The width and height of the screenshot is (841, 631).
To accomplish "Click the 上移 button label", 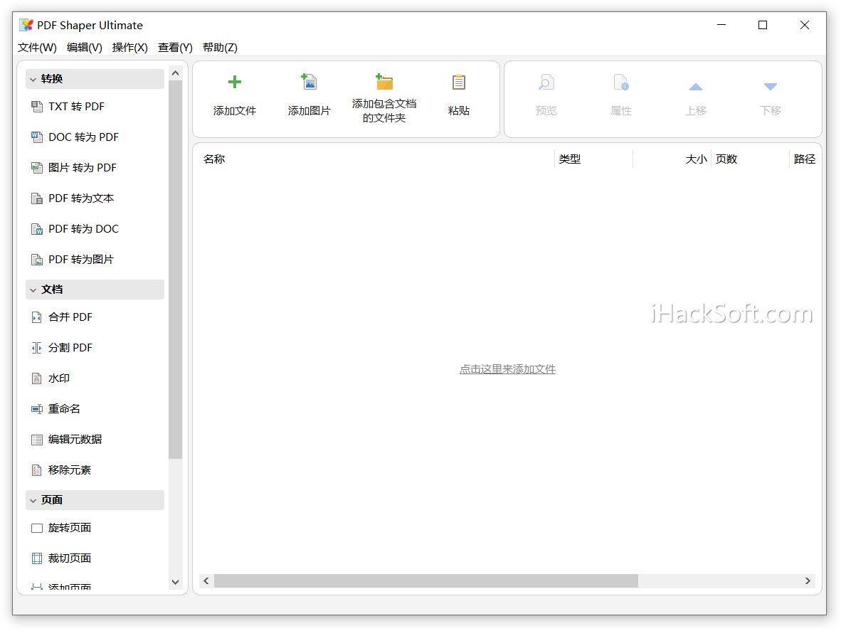I will pos(696,110).
